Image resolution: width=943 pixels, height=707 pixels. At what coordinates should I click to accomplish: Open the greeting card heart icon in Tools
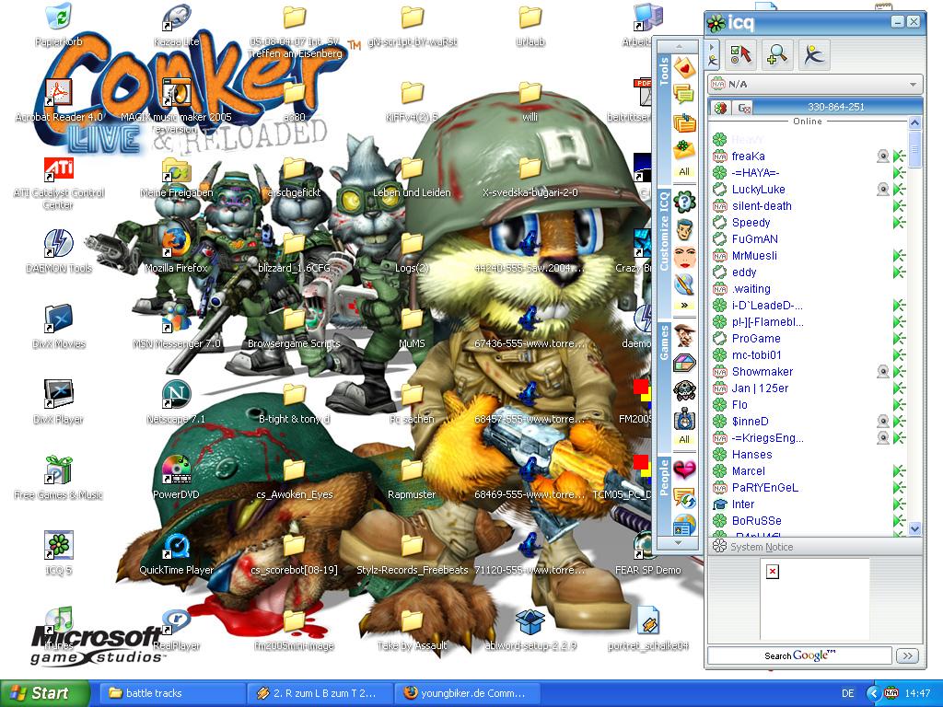(x=684, y=66)
